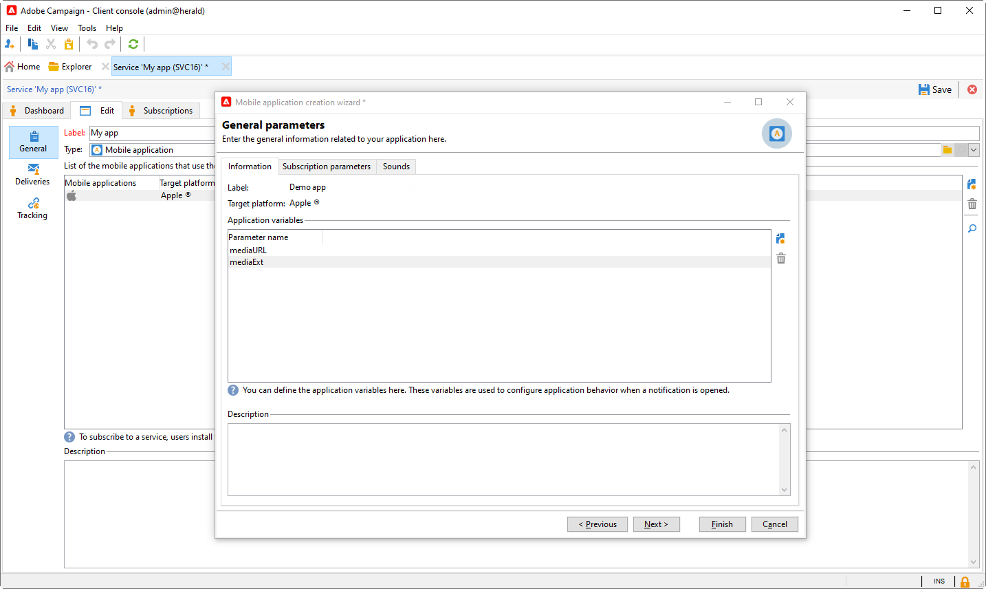The width and height of the screenshot is (986, 589).
Task: Click the red close icon beside Save
Action: coord(972,89)
